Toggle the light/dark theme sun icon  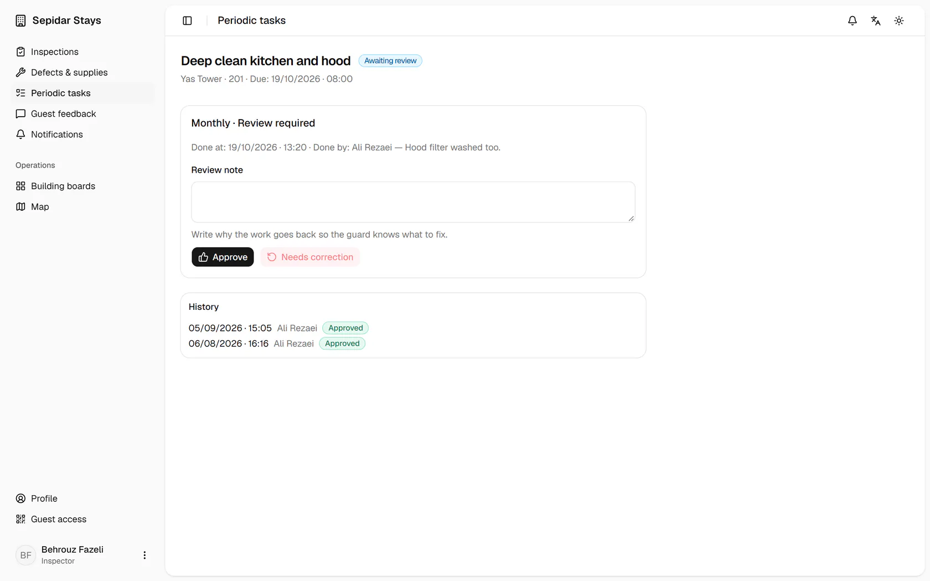coord(899,20)
